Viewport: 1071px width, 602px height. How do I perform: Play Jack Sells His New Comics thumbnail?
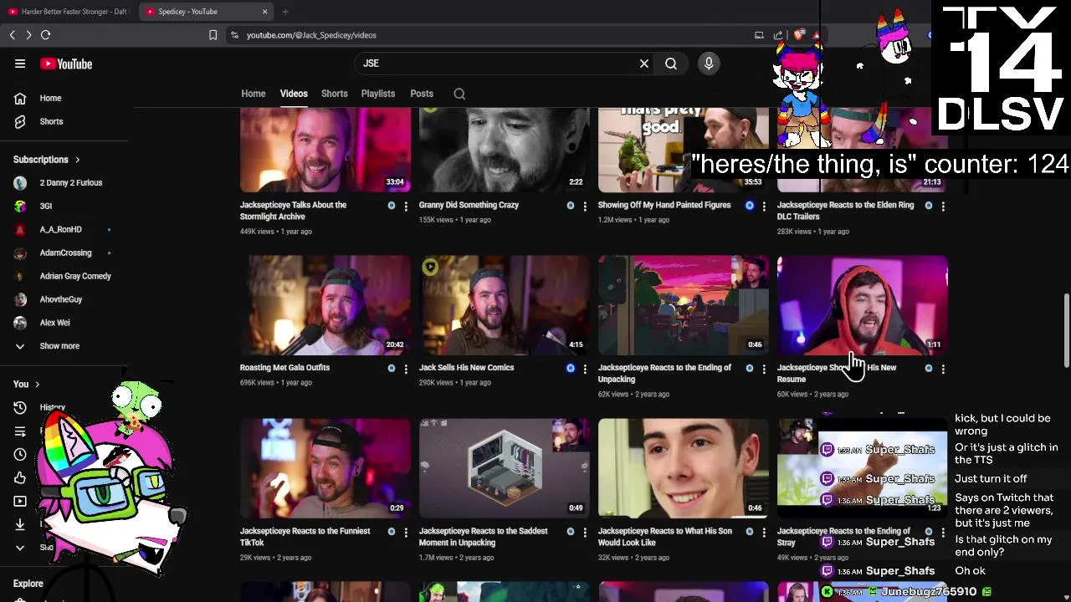click(x=505, y=305)
